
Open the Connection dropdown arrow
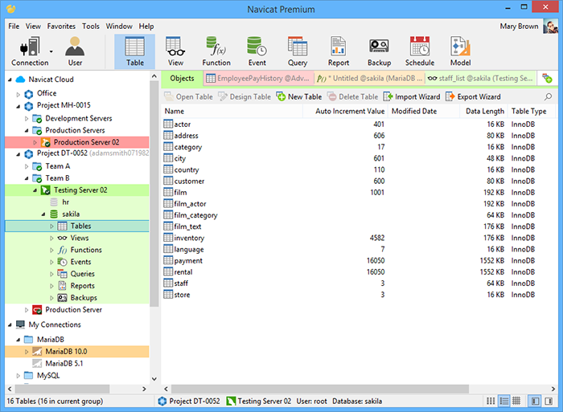tap(51, 51)
